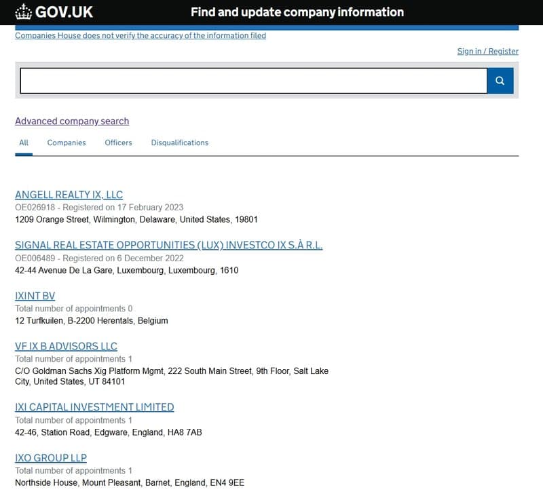Select the All results tab
The image size is (543, 494).
[x=24, y=142]
